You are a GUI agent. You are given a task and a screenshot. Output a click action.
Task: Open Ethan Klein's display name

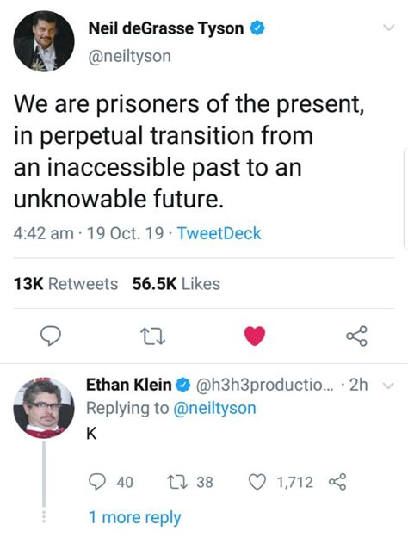click(128, 385)
